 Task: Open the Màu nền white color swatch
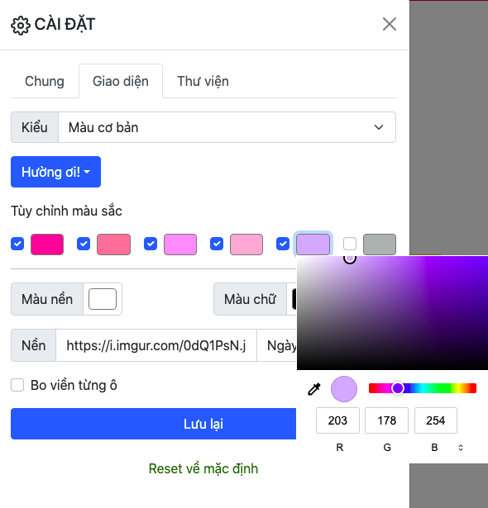point(103,299)
